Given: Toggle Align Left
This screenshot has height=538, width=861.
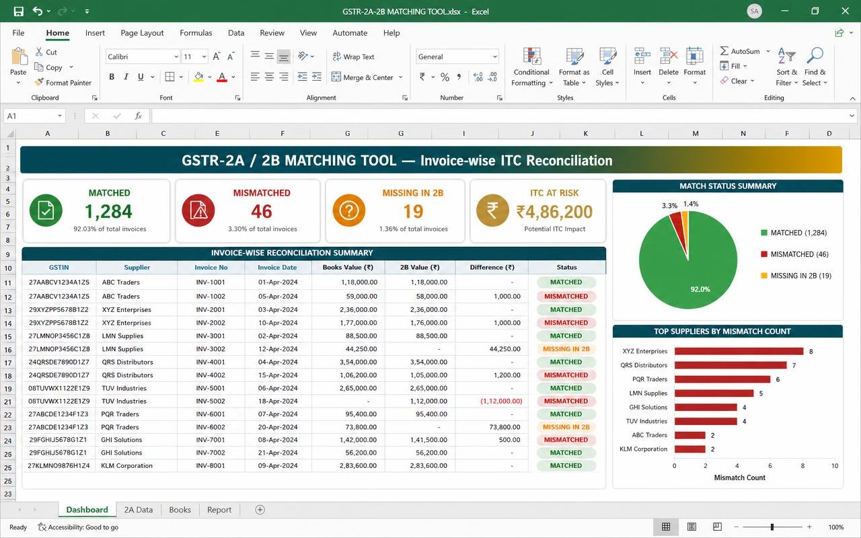Looking at the screenshot, I should click(x=255, y=77).
